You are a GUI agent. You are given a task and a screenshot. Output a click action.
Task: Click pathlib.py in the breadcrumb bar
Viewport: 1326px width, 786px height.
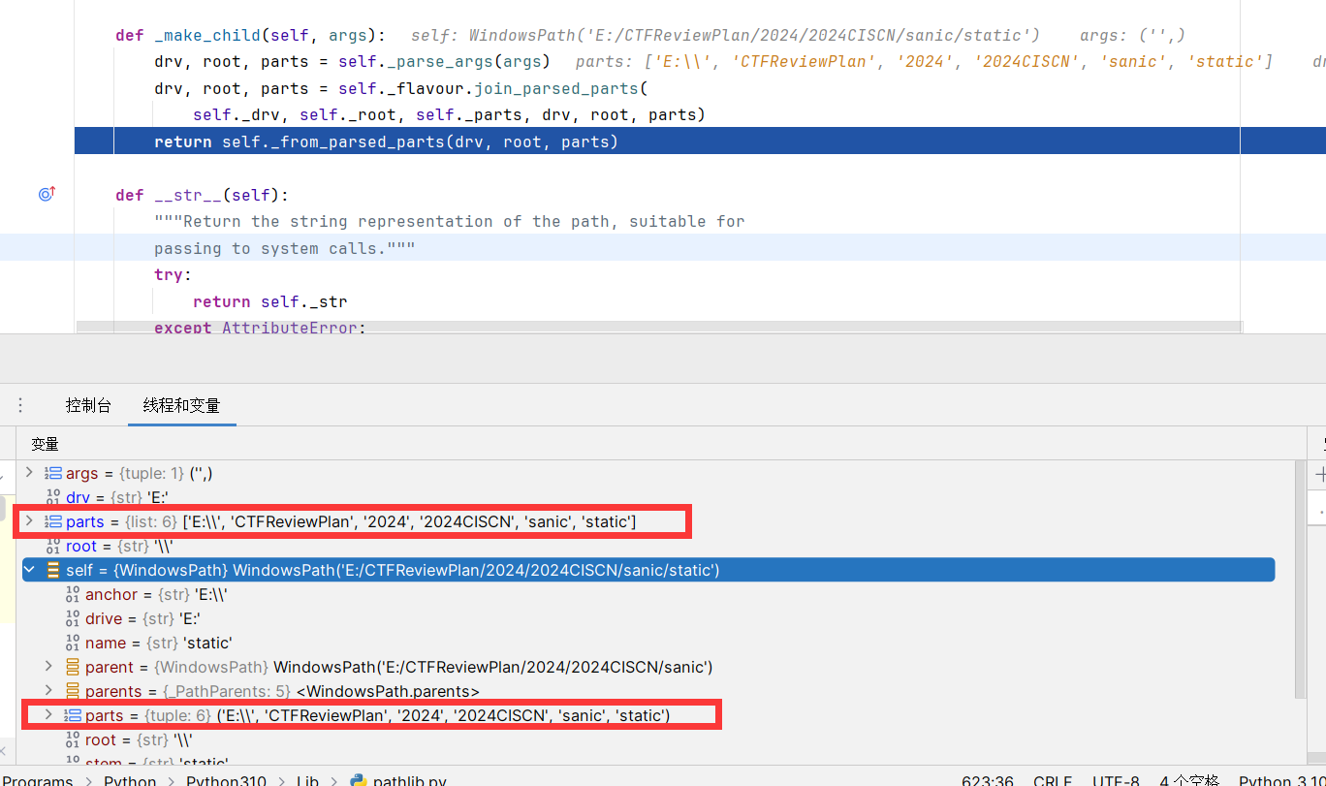pos(409,780)
